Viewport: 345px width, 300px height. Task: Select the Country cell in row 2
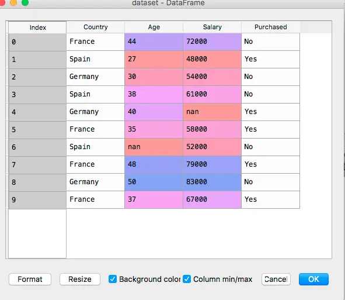point(96,77)
